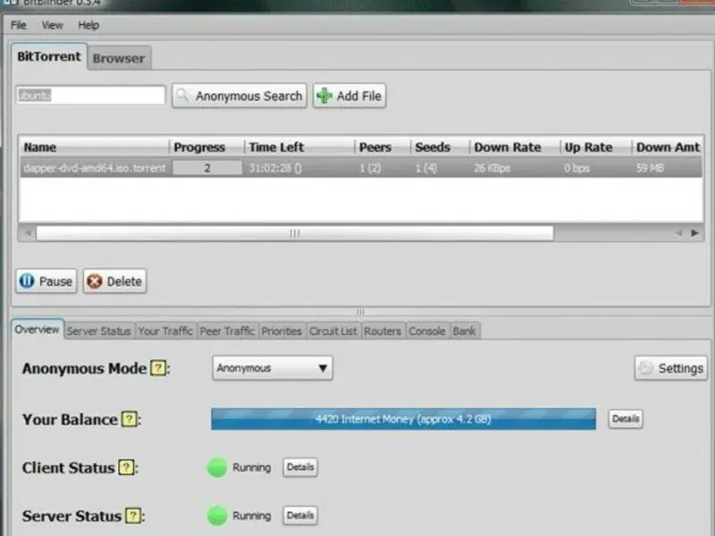Click the scrollbar left arrow
The width and height of the screenshot is (715, 536).
click(x=28, y=233)
